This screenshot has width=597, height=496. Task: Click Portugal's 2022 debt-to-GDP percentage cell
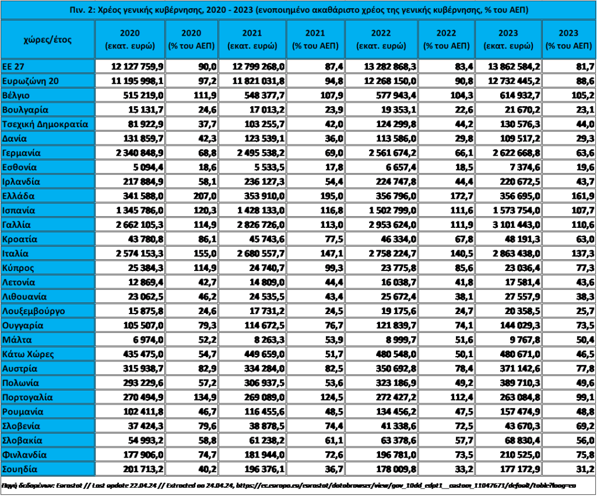pyautogui.click(x=445, y=397)
